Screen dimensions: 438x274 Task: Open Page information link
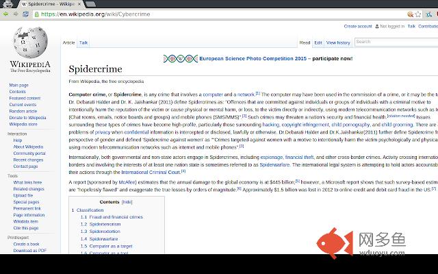(x=29, y=214)
